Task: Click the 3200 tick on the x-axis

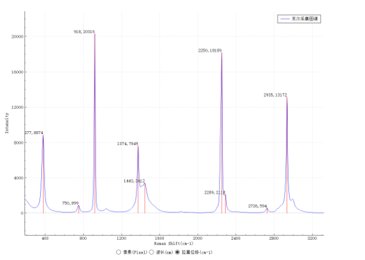Action: [311, 237]
